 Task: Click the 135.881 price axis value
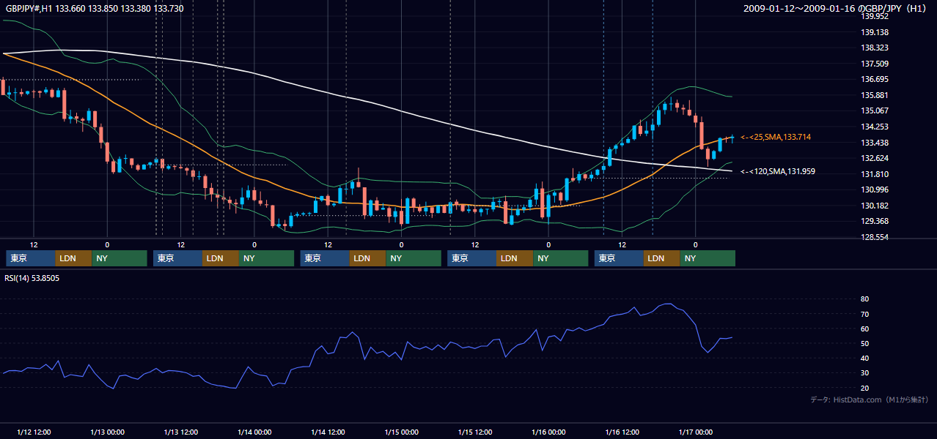pos(874,95)
